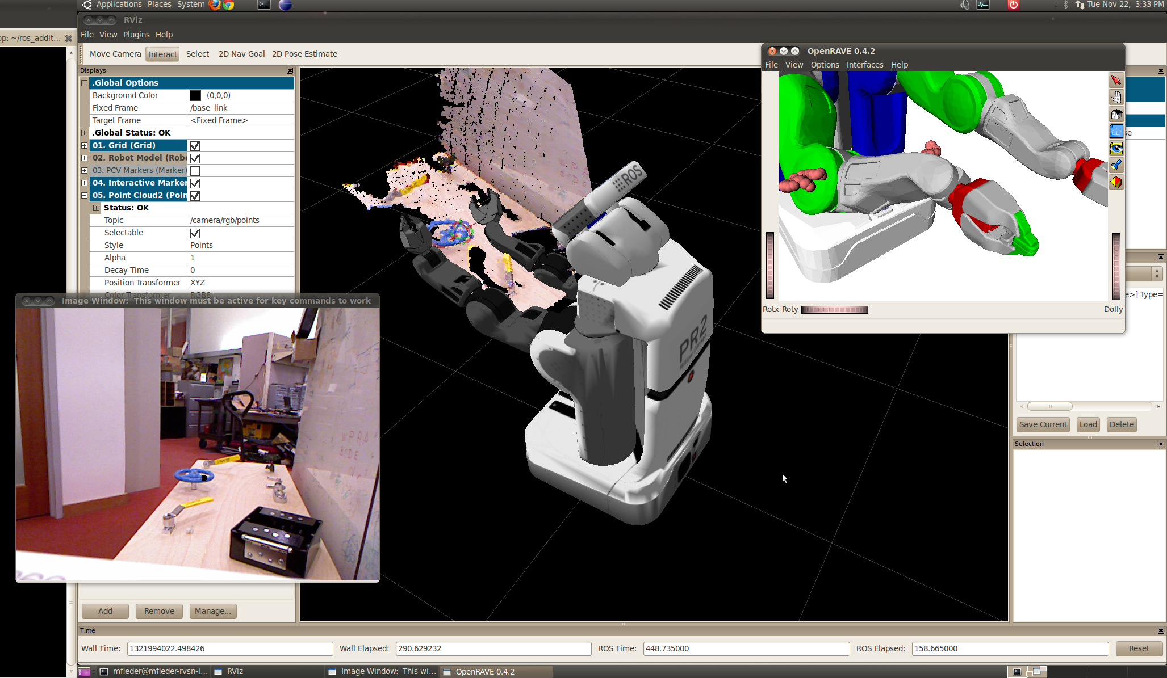This screenshot has width=1167, height=678.
Task: Toggle the 05. Point Cloud2 checkbox
Action: 195,196
